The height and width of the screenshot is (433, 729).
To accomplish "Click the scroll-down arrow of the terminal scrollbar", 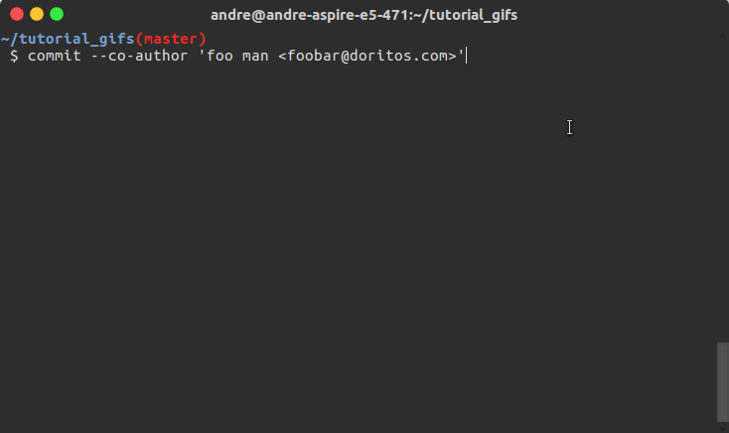I will tap(723, 428).
